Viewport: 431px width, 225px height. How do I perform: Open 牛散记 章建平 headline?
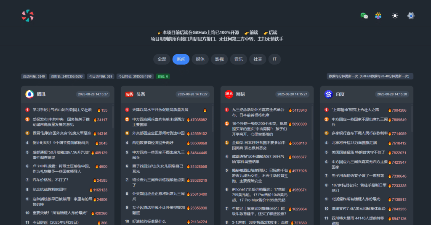[x=259, y=211]
